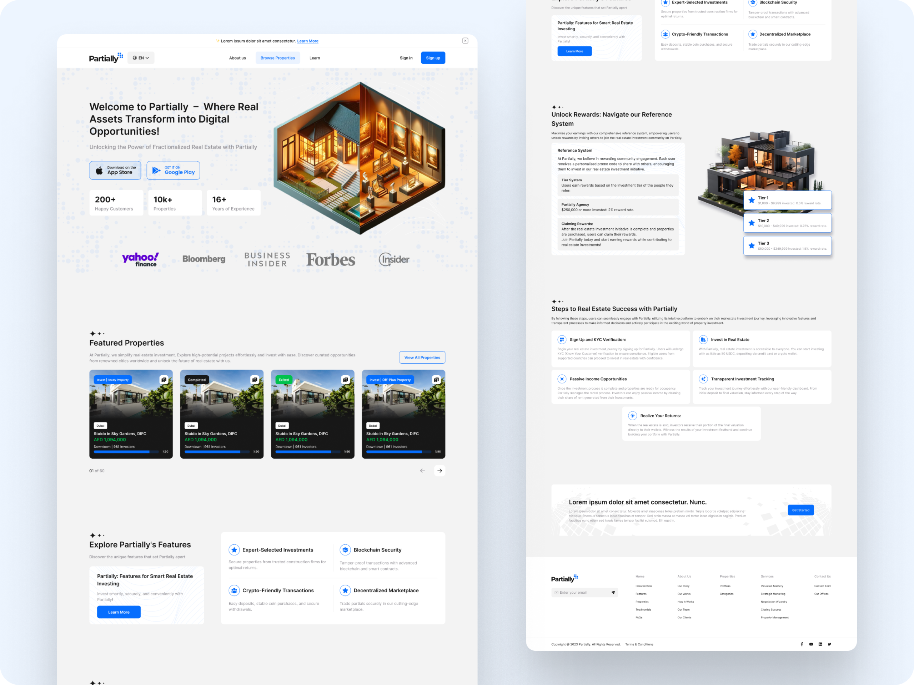
Task: Click the Business Insider logo
Action: (x=267, y=259)
